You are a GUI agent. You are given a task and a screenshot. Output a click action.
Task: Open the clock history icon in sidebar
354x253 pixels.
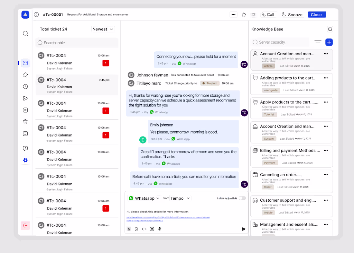[x=25, y=86]
